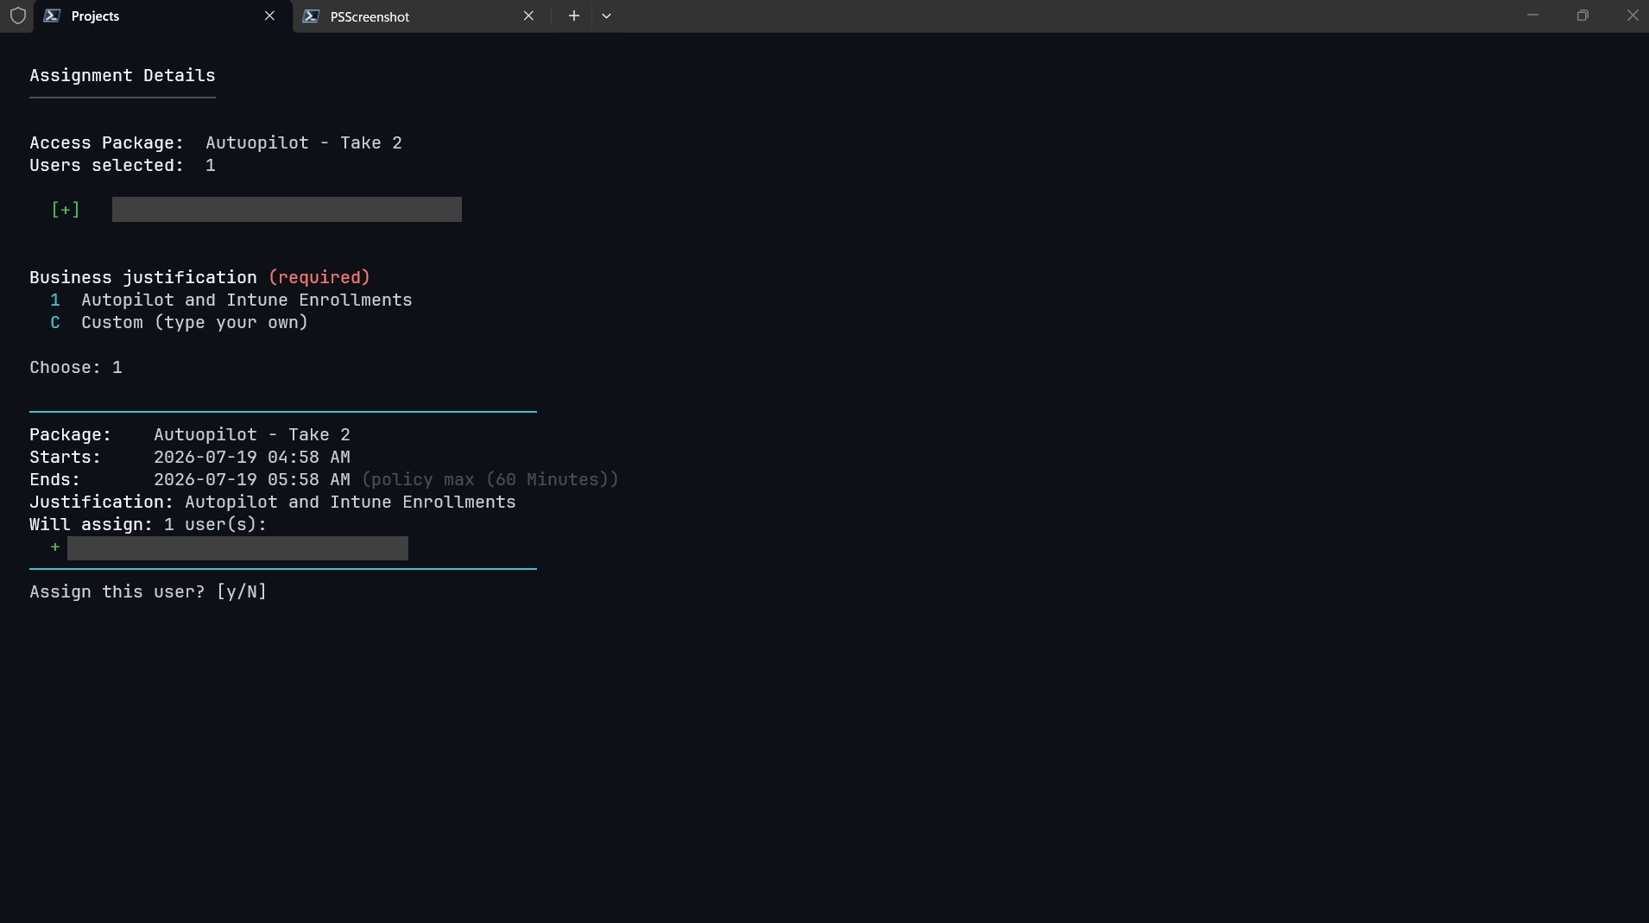Click '(policy max (60 Minutes))' note
The image size is (1649, 923).
(490, 480)
